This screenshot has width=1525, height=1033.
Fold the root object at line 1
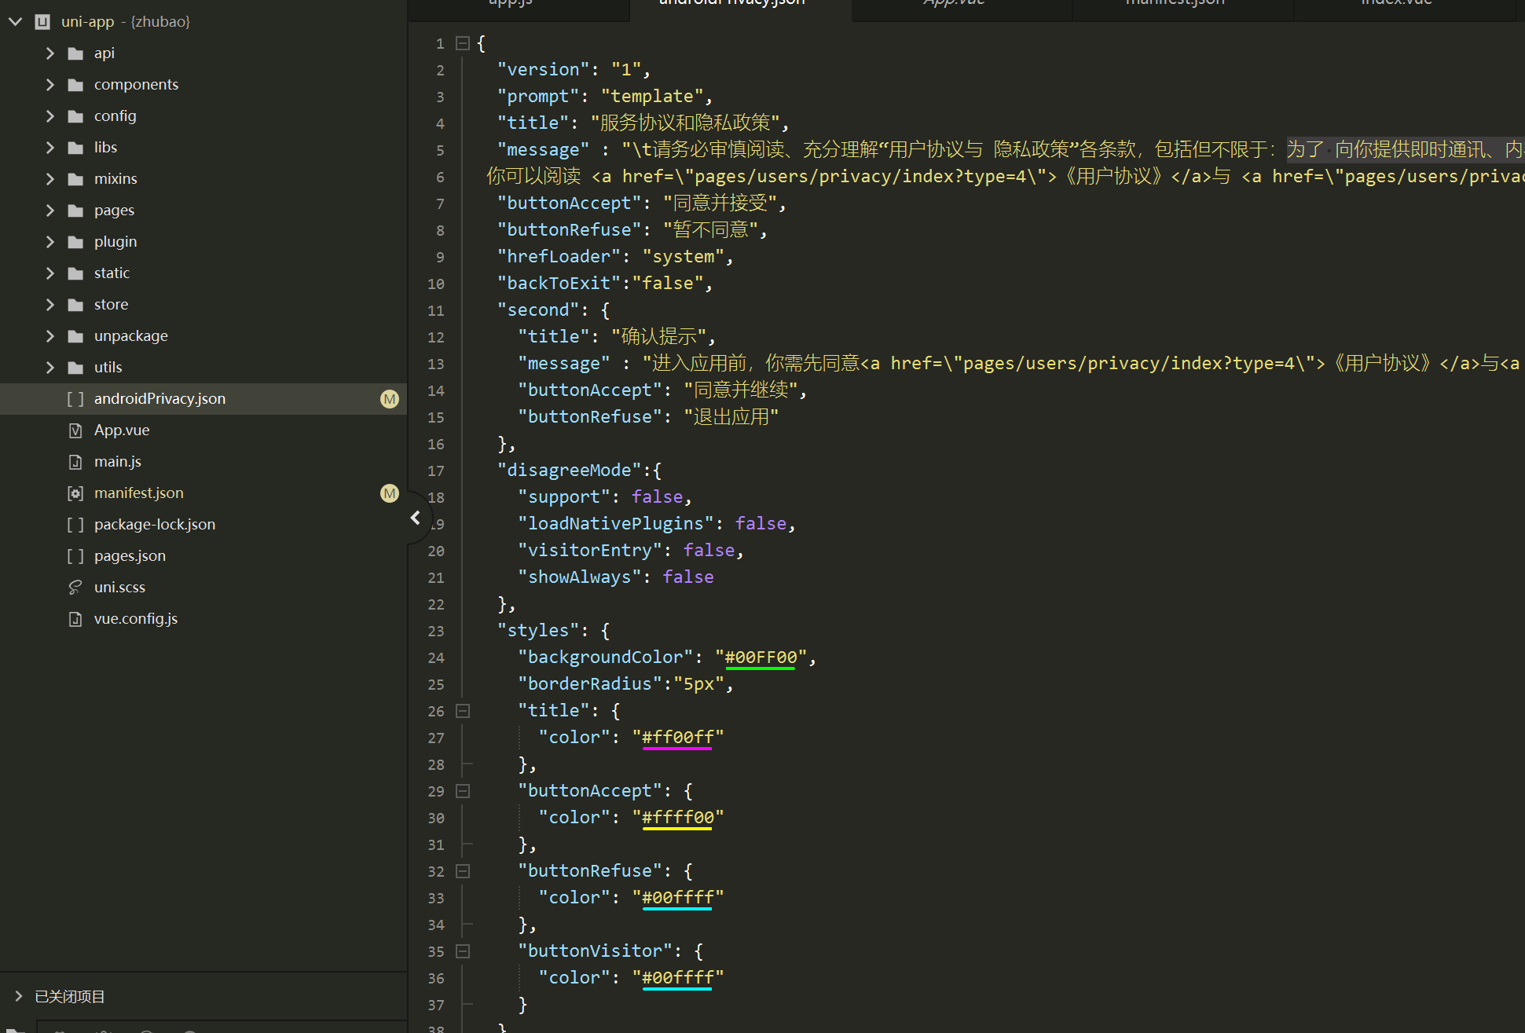pyautogui.click(x=463, y=43)
